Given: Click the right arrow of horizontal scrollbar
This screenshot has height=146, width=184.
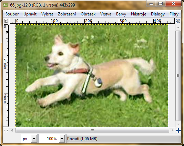Looking at the screenshot, I should (172, 130).
